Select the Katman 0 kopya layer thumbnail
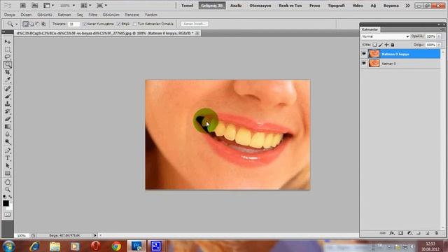 pyautogui.click(x=374, y=54)
